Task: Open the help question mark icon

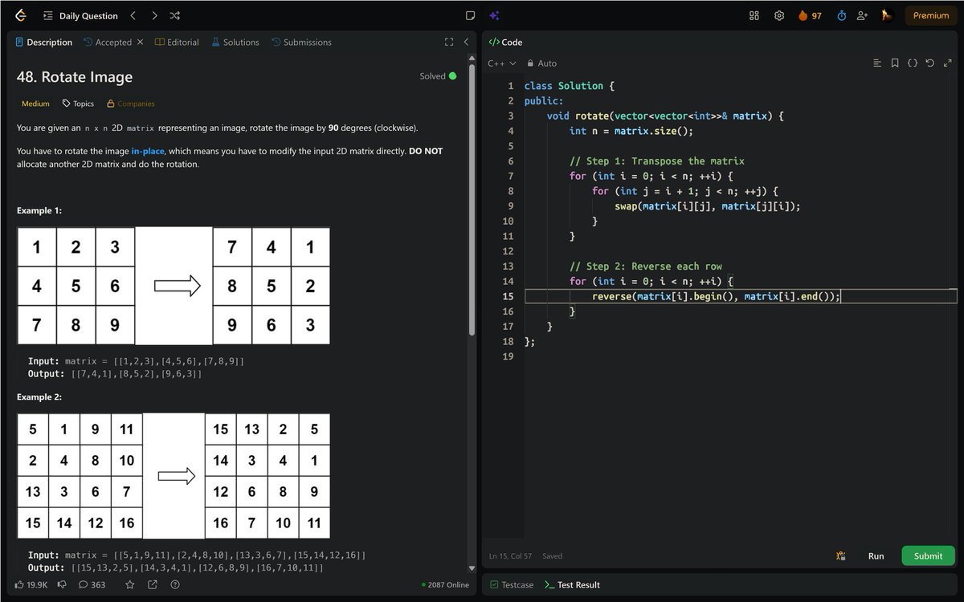Action: click(175, 584)
